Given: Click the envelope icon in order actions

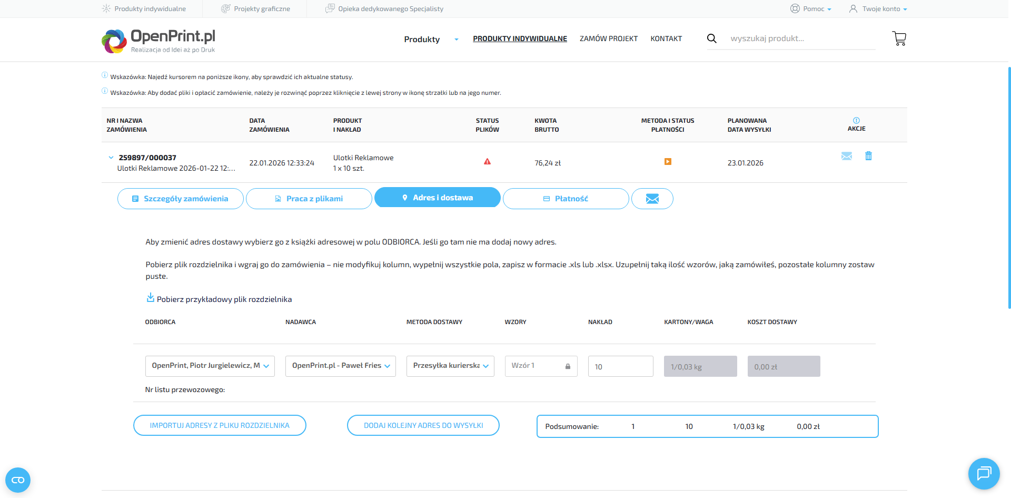Looking at the screenshot, I should click(846, 156).
